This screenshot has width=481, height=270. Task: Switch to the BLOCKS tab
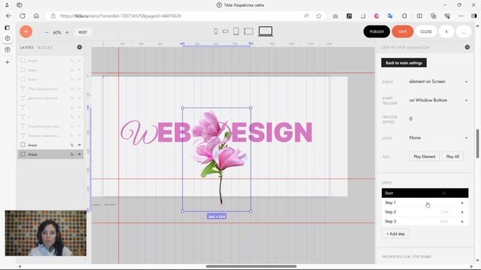45,47
